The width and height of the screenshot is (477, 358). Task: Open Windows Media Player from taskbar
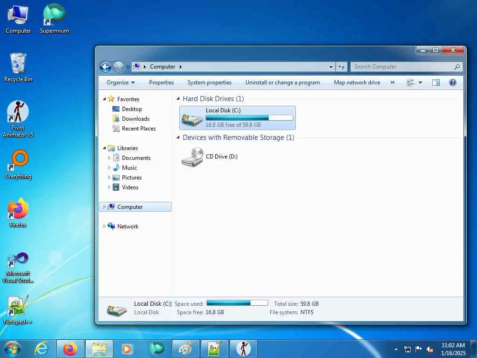[128, 349]
